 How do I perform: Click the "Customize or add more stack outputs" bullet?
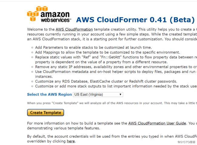115,86
